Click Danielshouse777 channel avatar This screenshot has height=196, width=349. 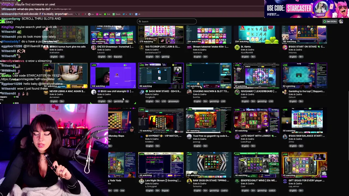click(x=141, y=48)
